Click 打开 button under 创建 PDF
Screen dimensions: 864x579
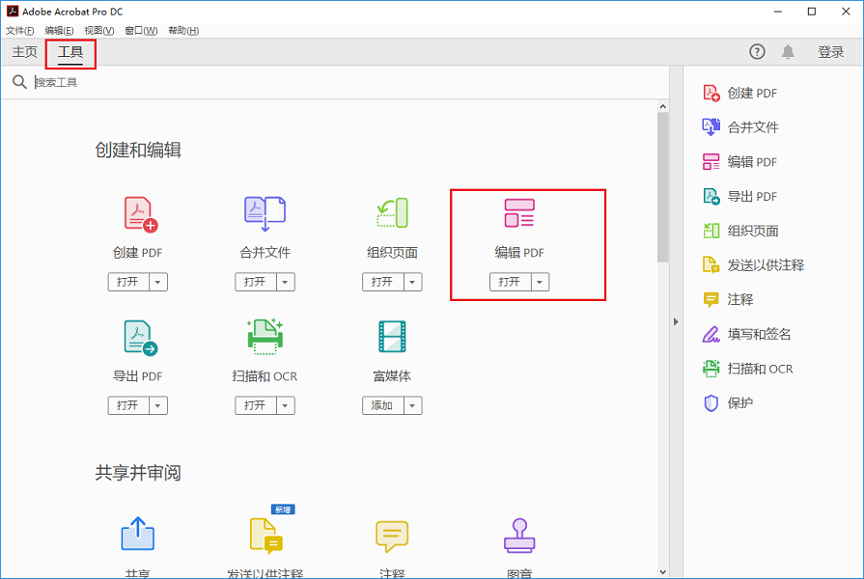pyautogui.click(x=128, y=282)
